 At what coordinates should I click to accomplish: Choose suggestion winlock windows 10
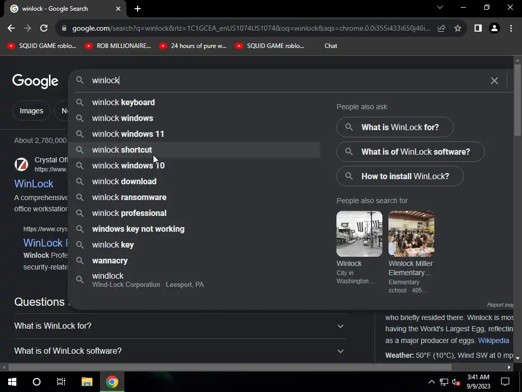click(x=194, y=166)
